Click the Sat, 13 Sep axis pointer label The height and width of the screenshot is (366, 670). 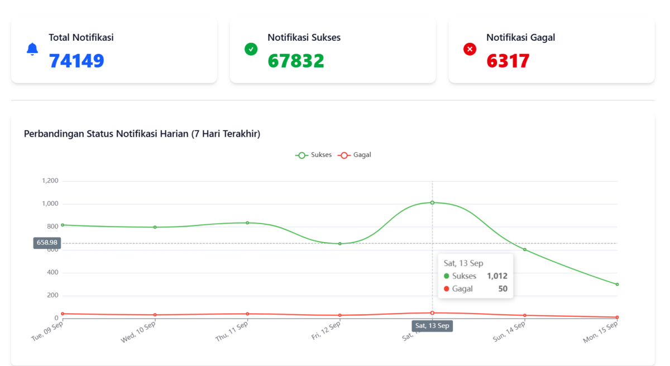[x=432, y=326]
